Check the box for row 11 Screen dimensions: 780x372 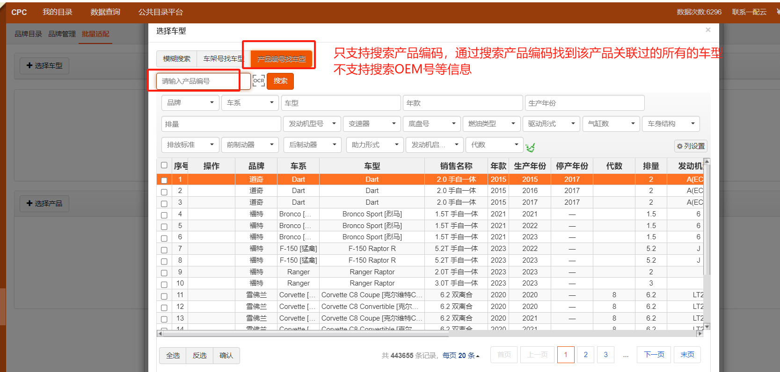pos(164,296)
